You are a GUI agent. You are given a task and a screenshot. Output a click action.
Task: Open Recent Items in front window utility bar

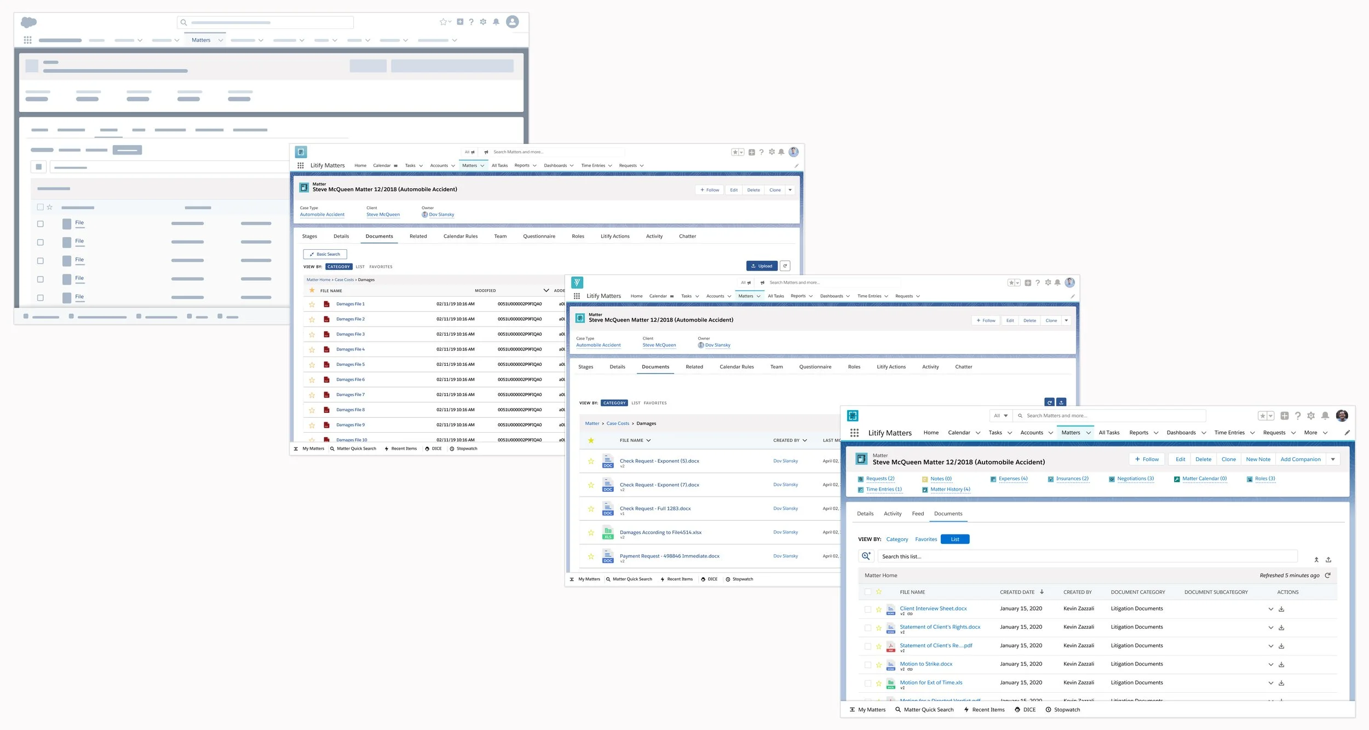click(x=985, y=710)
